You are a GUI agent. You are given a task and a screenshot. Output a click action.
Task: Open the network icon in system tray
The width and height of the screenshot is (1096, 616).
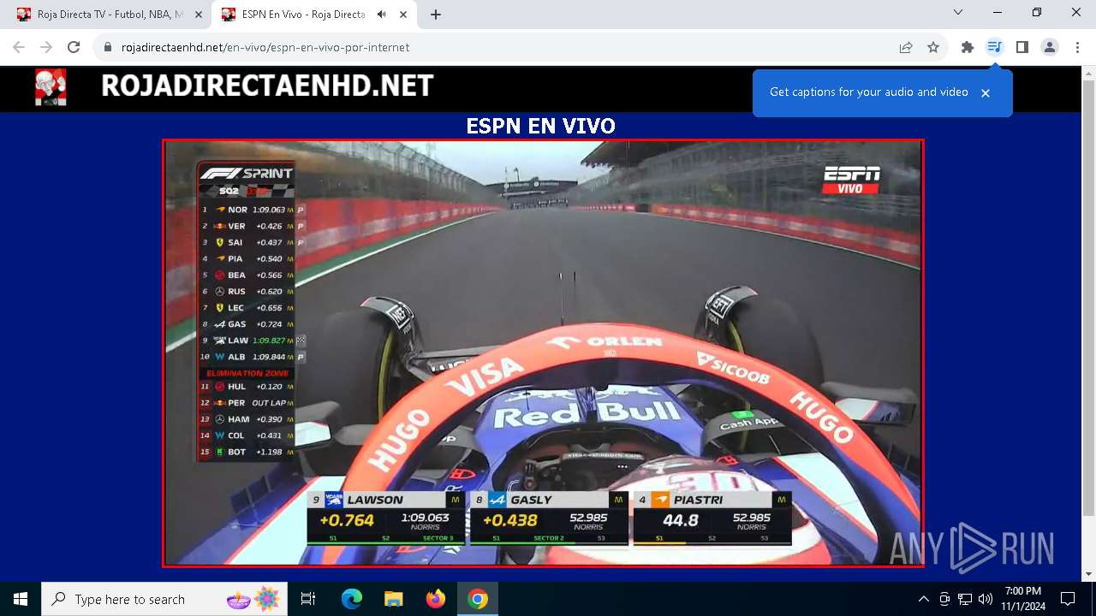click(x=965, y=599)
